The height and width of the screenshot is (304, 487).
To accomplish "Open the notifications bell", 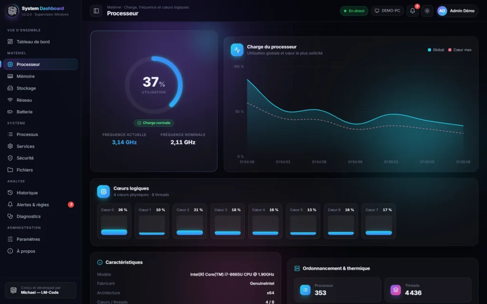I will click(x=412, y=11).
